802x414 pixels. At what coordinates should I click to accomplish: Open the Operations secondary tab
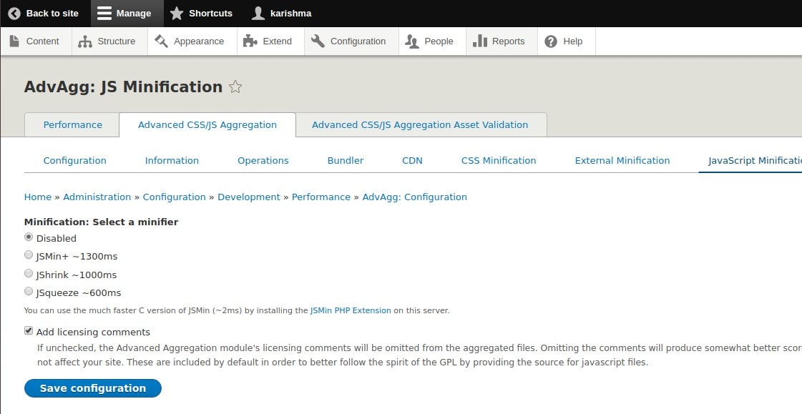pos(263,160)
